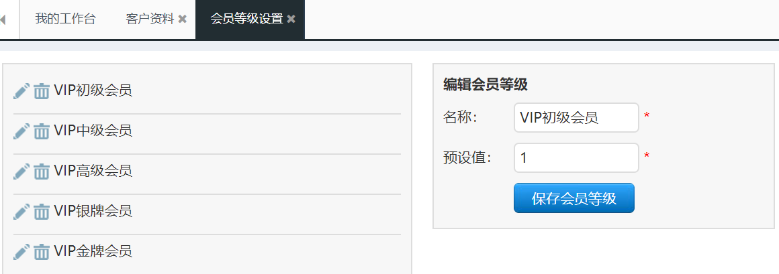The width and height of the screenshot is (779, 274).
Task: Click into the 预设值 input field
Action: coord(576,157)
